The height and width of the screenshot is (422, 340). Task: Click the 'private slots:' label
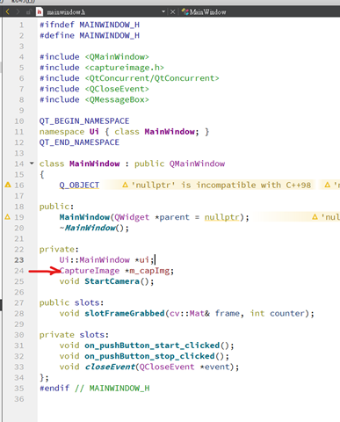(x=74, y=335)
